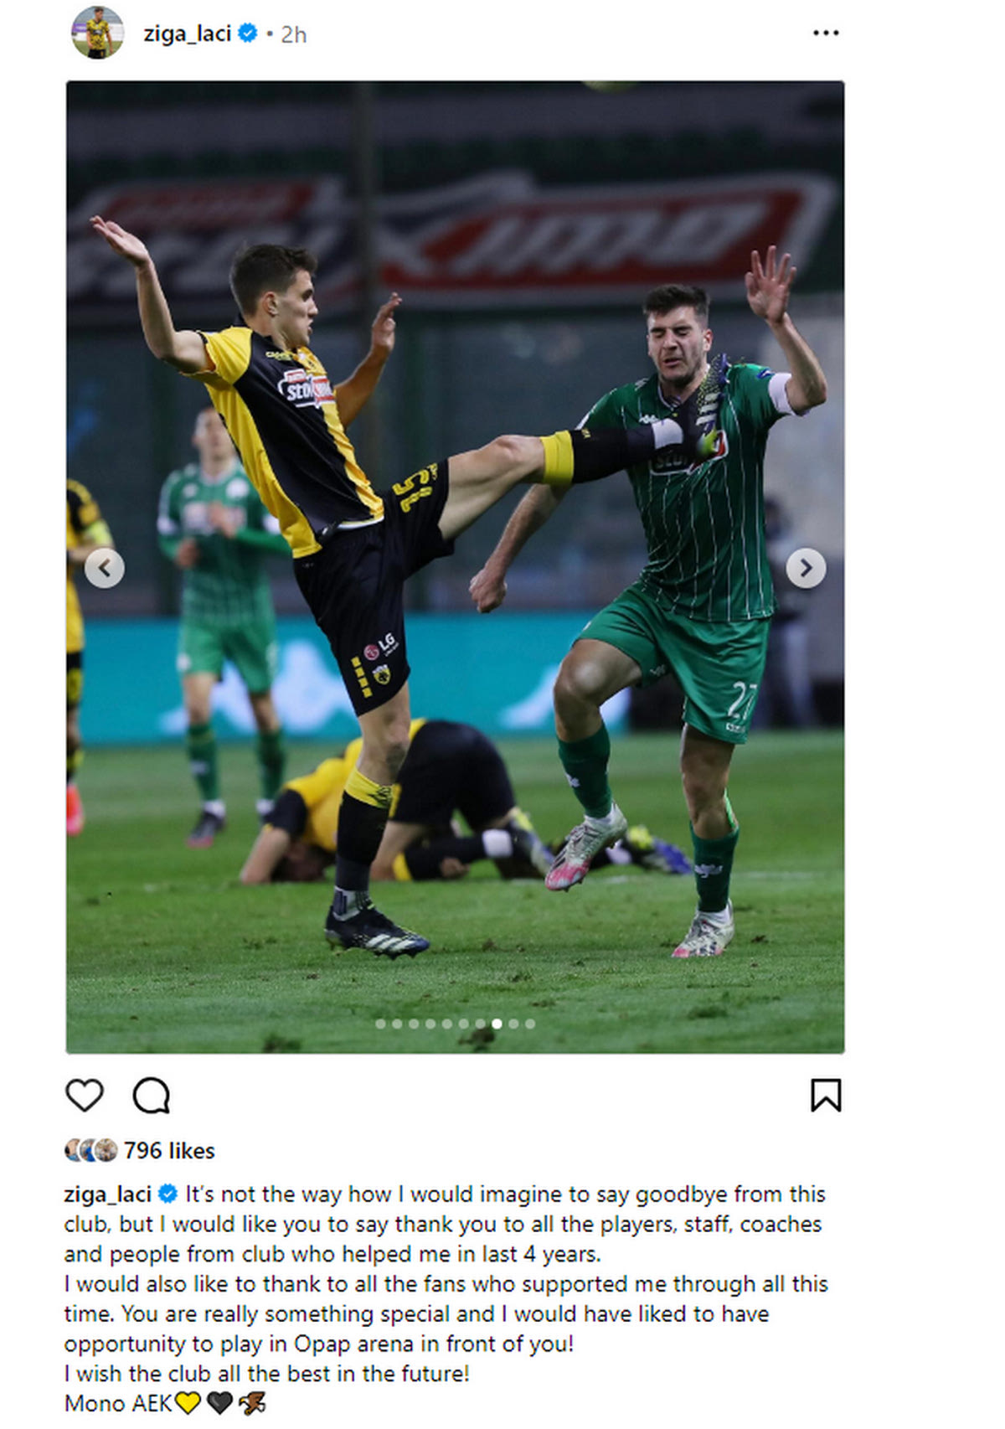
Task: Click the football match photo
Action: pos(455,567)
